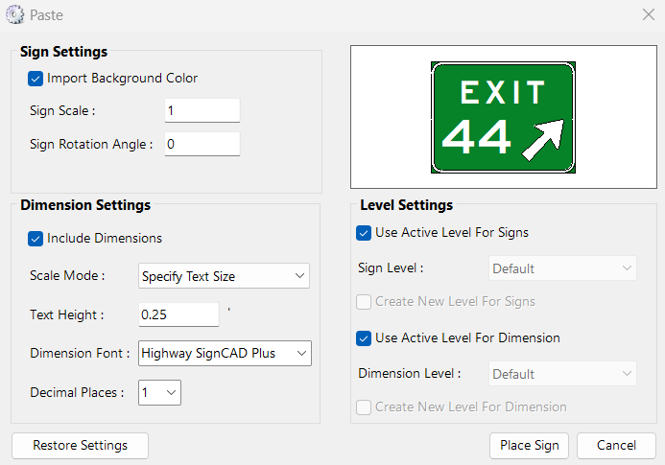The height and width of the screenshot is (465, 665).
Task: Open the Decimal Places dropdown
Action: coord(159,392)
